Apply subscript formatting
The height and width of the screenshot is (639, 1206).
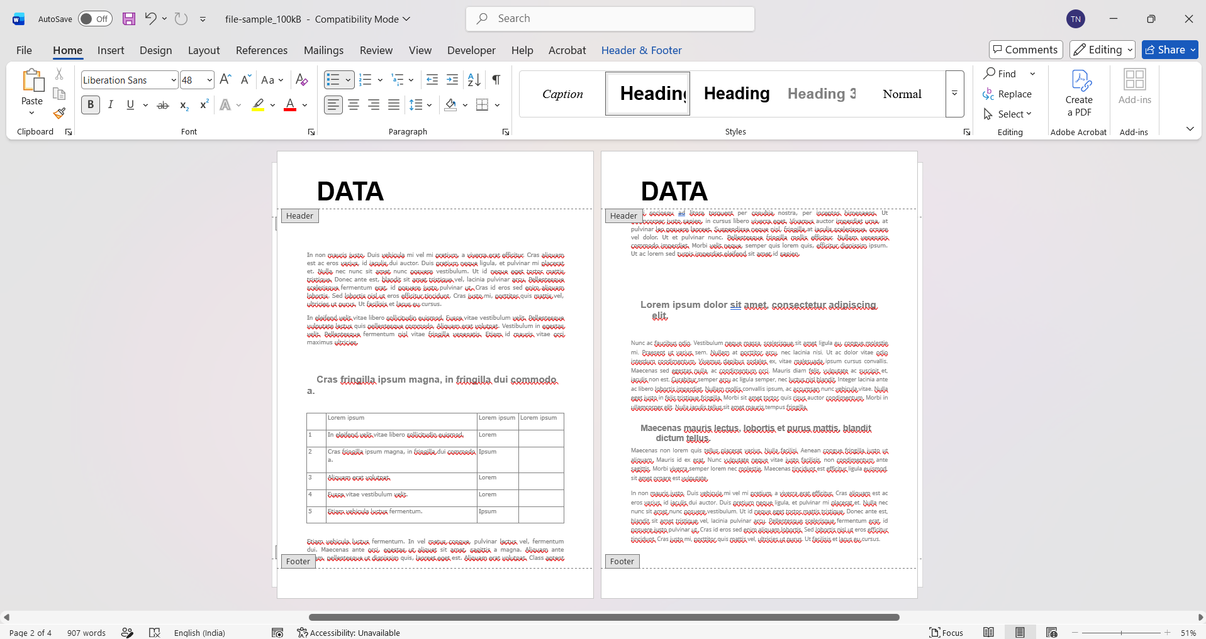click(x=184, y=105)
